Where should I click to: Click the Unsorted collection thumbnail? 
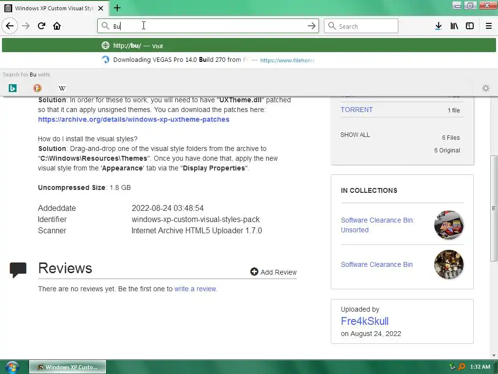(448, 225)
